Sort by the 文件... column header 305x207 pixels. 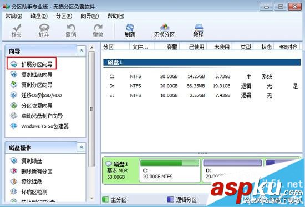[x=142, y=47]
